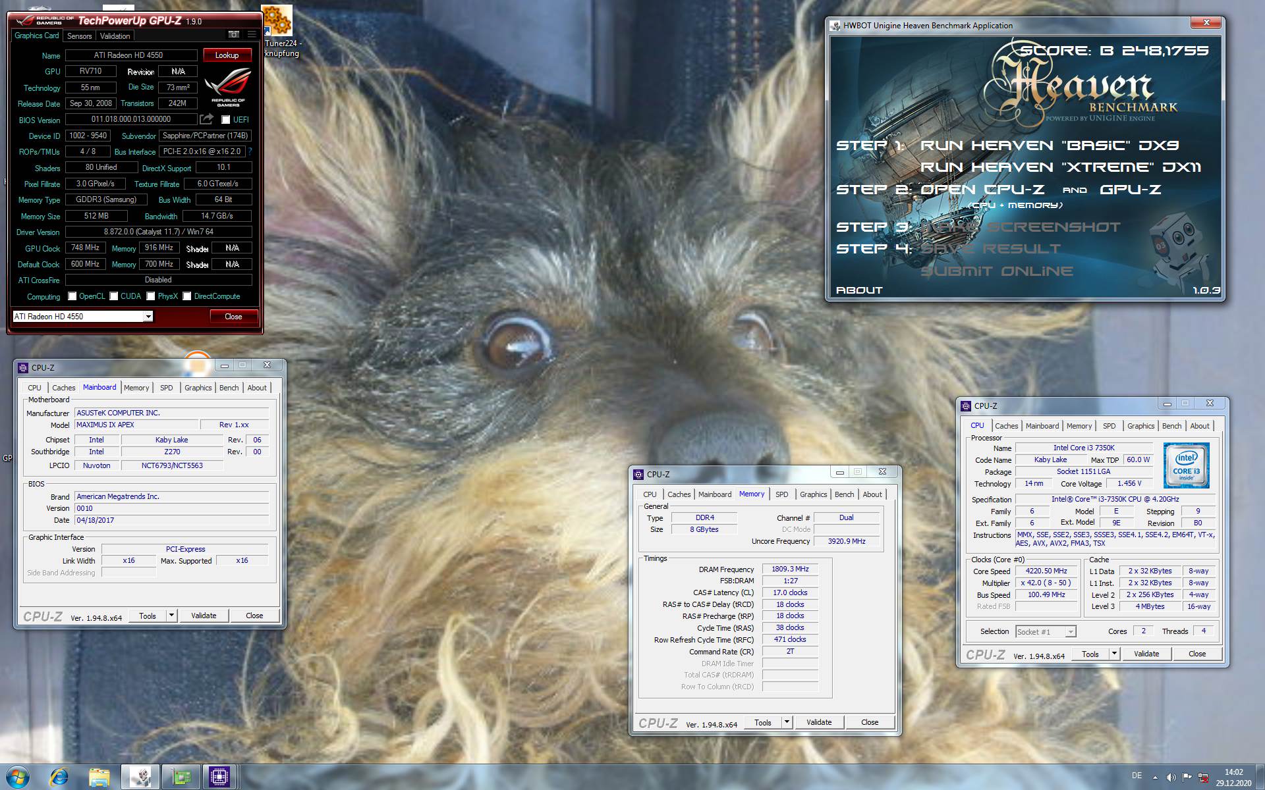Screen dimensions: 1265x790
Task: Open the ATI Radeon HD 4550 GPU selector dropdown
Action: point(148,317)
